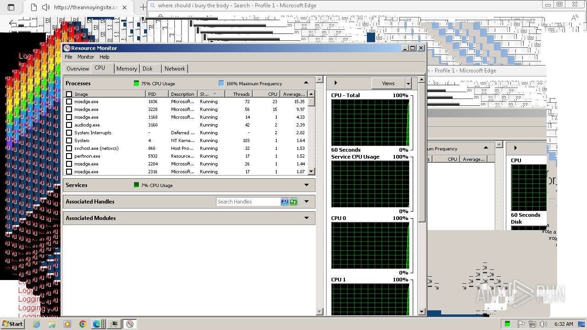
Task: Select the theannoyingsite.com Edge tab
Action: tap(81, 7)
